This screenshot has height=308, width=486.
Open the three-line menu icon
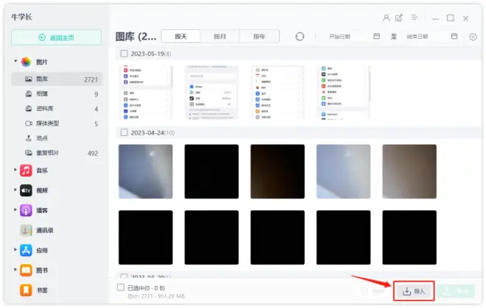tap(415, 18)
